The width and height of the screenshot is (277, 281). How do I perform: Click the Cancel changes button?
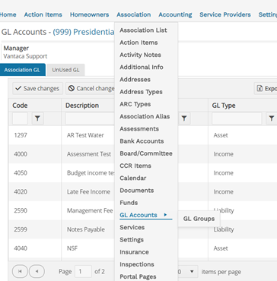point(91,88)
